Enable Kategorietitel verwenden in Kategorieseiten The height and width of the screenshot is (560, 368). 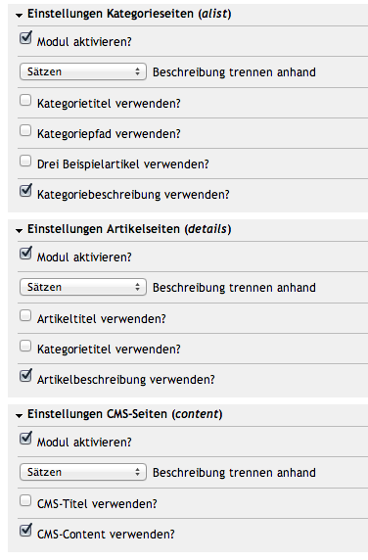point(25,101)
